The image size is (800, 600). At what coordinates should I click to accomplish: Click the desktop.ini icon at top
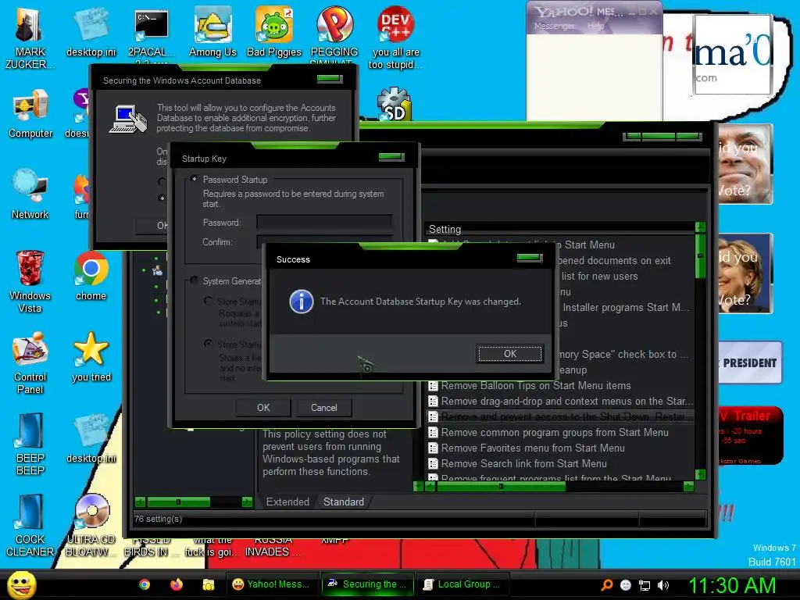91,31
